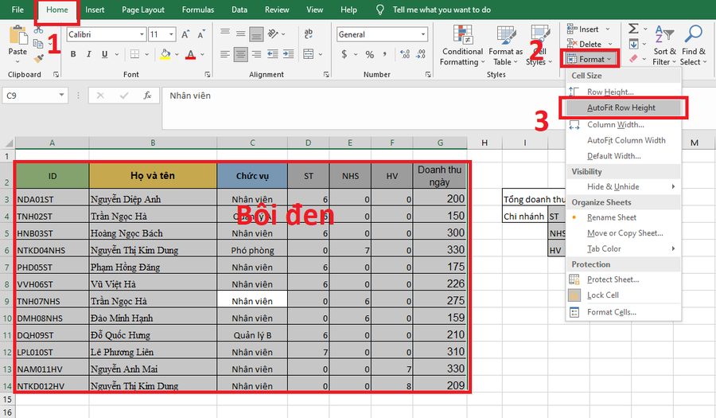Open the File tab
The image size is (716, 418).
click(18, 10)
